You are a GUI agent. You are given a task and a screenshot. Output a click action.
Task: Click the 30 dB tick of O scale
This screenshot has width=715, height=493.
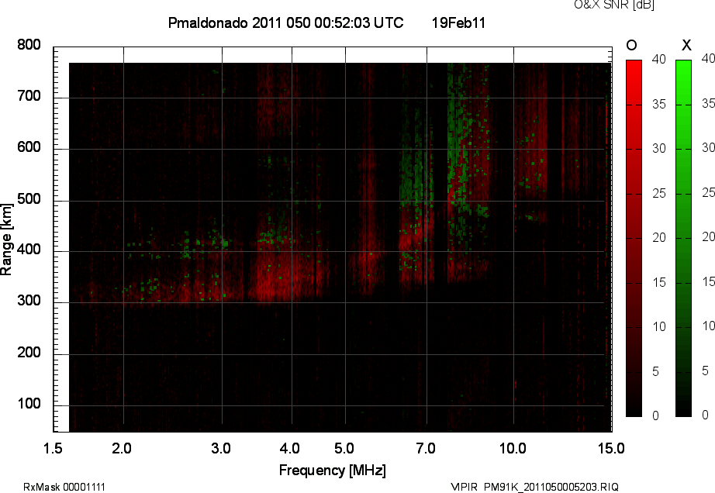pyautogui.click(x=659, y=149)
